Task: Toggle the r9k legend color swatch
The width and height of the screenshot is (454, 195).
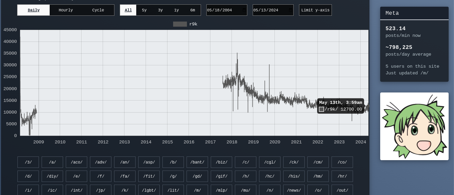Action: (180, 24)
